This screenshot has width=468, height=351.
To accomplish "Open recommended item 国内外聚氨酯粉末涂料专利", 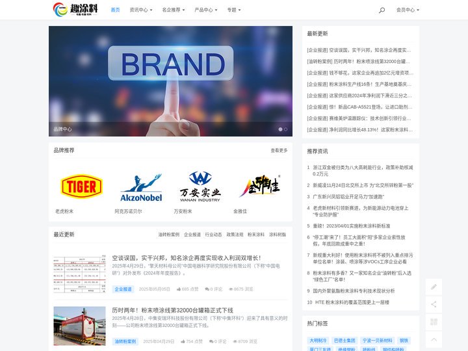I will (354, 291).
